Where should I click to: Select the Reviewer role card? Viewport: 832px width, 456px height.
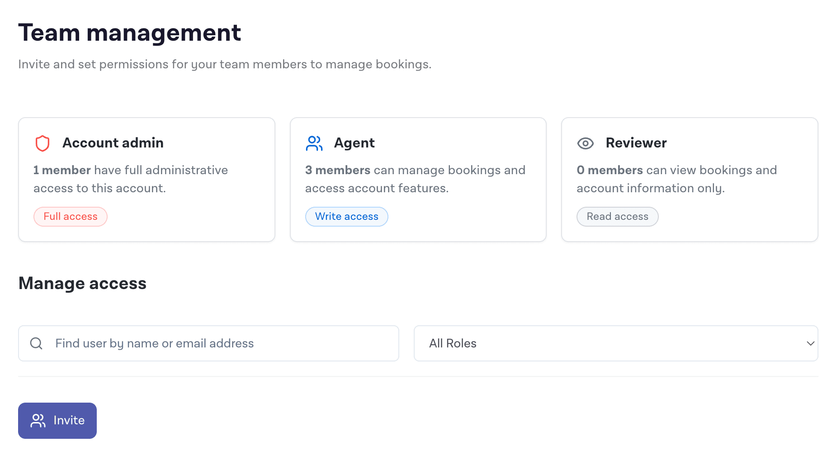click(x=689, y=180)
